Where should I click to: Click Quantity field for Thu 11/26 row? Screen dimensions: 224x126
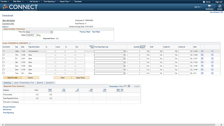coord(133,55)
